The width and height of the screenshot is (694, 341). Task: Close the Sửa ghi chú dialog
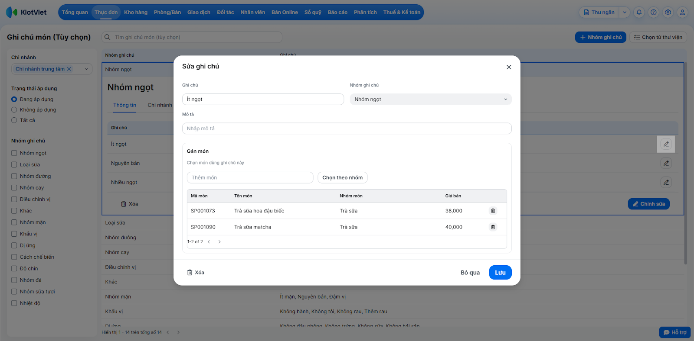[x=509, y=67]
